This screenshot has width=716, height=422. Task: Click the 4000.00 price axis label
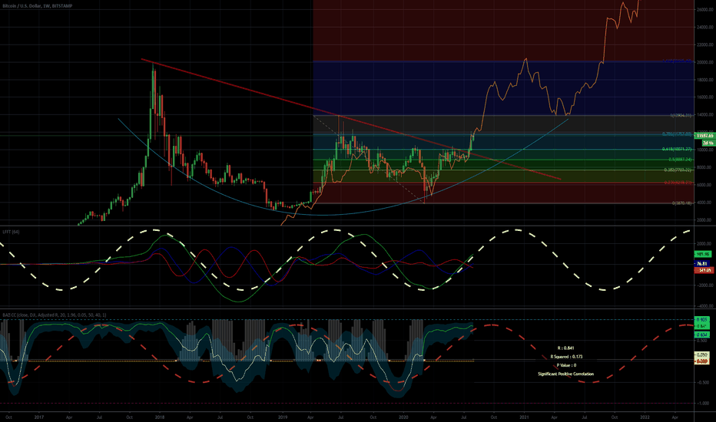click(706, 203)
